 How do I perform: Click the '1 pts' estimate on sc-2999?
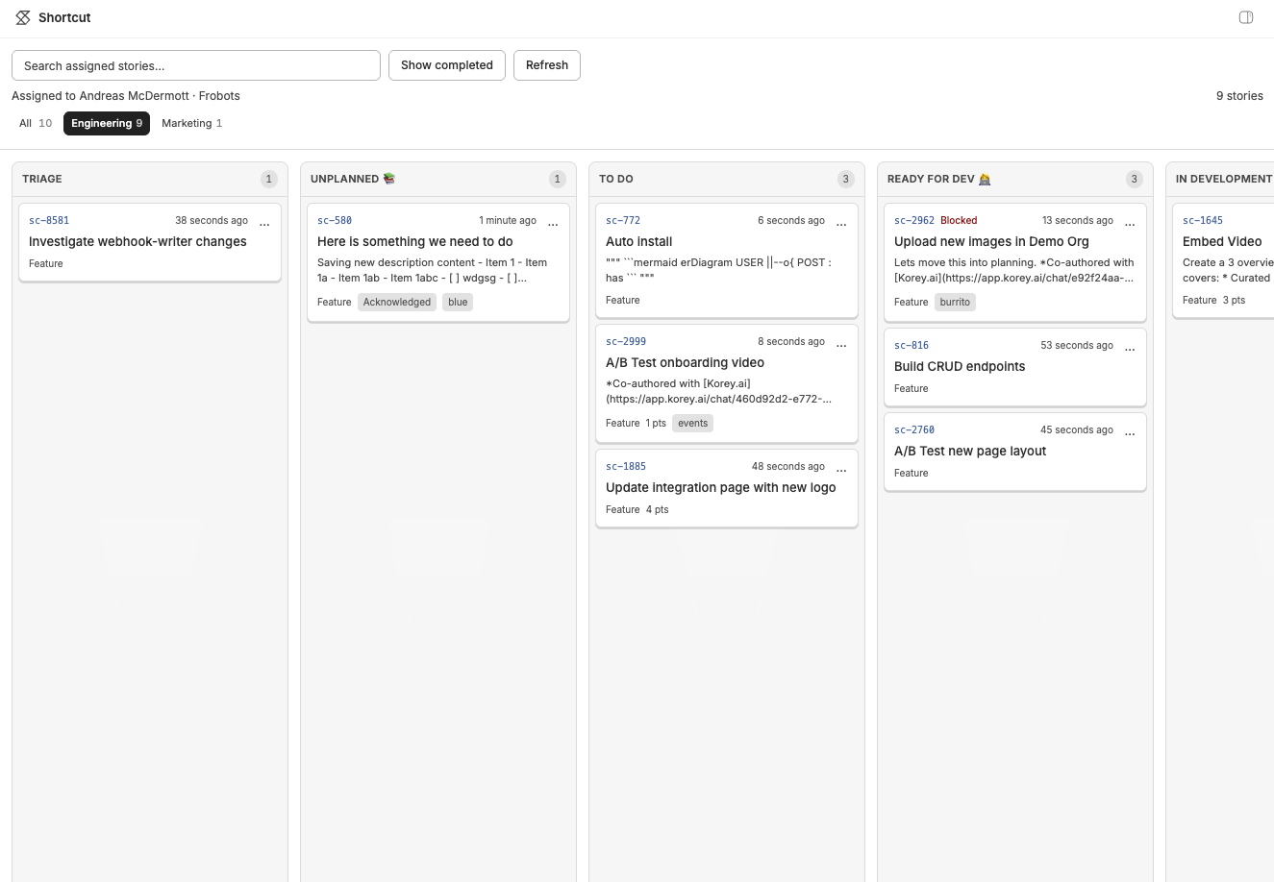point(656,423)
